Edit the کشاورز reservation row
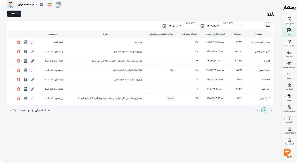Image resolution: width=297 pixels, height=163 pixels. [x=33, y=61]
